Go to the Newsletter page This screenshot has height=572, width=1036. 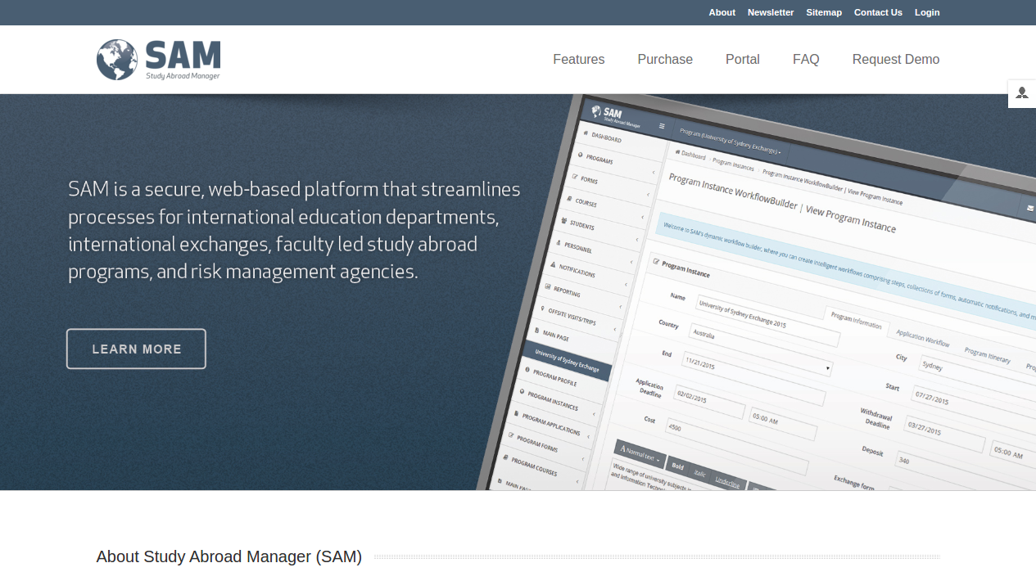(771, 12)
